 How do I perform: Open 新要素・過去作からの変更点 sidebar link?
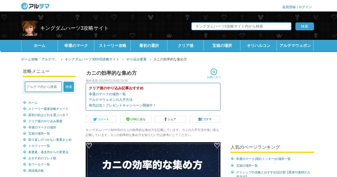coord(48,152)
